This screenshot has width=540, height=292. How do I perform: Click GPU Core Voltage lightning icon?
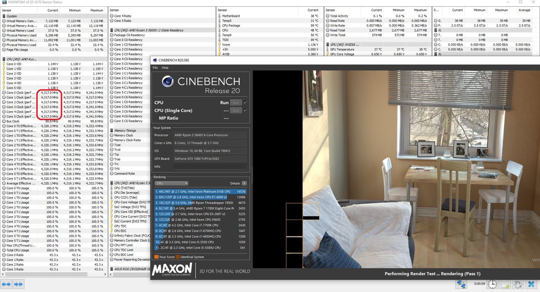tap(327, 54)
